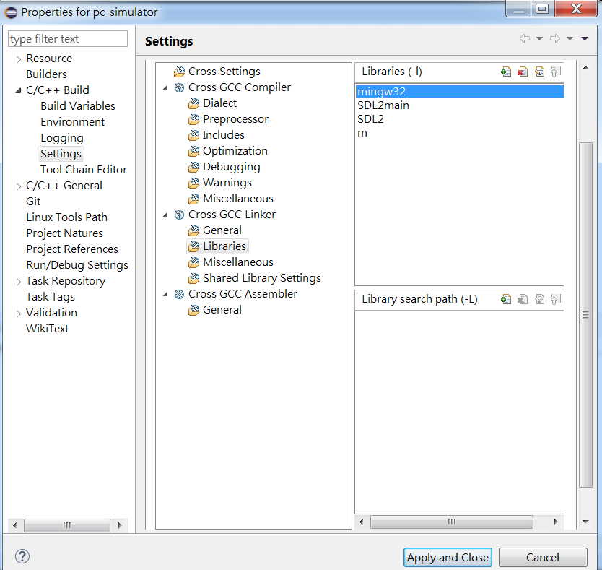Click the Add library icon in Libraries (-l)
The width and height of the screenshot is (602, 570).
[x=506, y=72]
